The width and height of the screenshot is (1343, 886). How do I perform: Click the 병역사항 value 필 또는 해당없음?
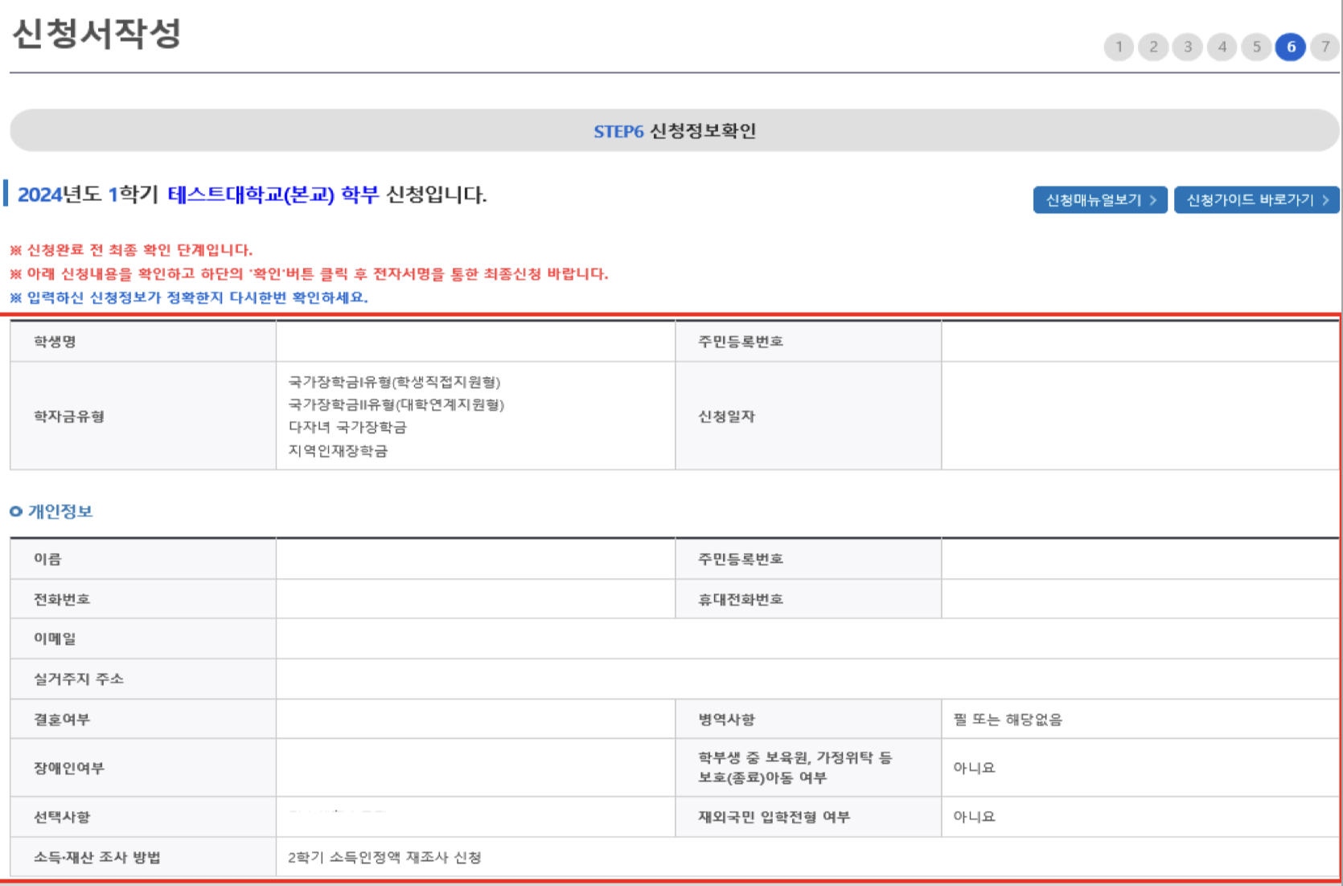click(x=1008, y=718)
